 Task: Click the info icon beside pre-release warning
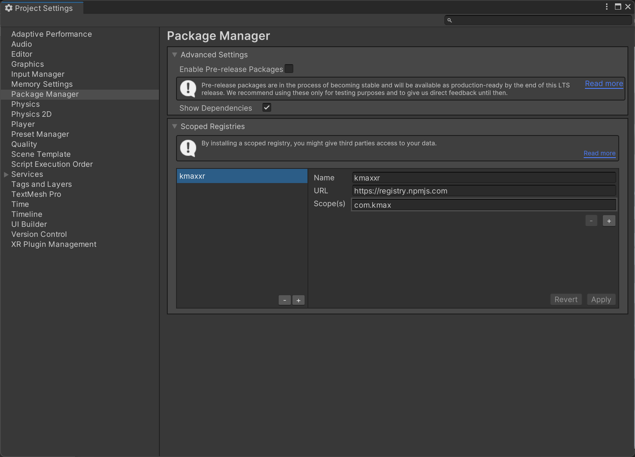coord(188,88)
